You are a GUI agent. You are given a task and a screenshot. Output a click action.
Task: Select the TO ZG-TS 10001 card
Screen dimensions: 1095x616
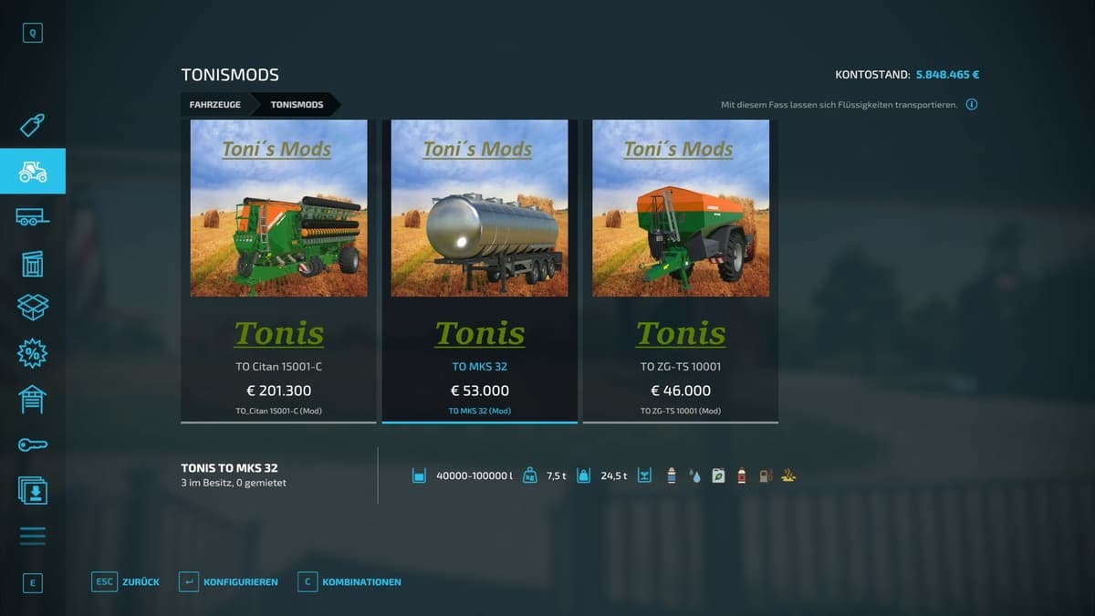[681, 271]
